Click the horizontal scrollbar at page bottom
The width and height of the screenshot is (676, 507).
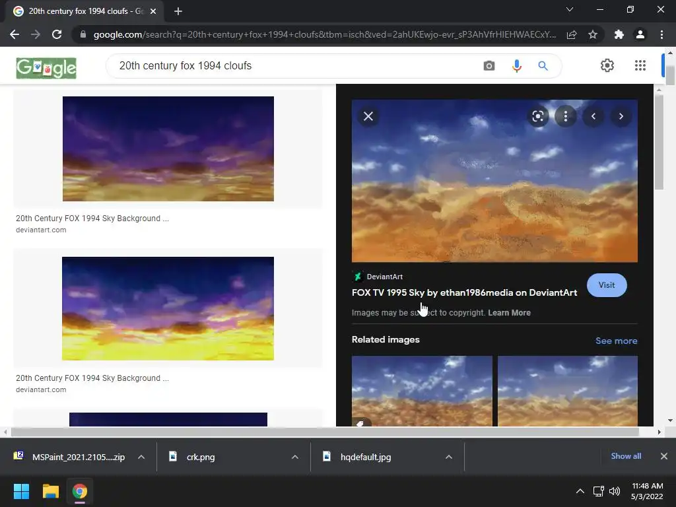[x=325, y=432]
